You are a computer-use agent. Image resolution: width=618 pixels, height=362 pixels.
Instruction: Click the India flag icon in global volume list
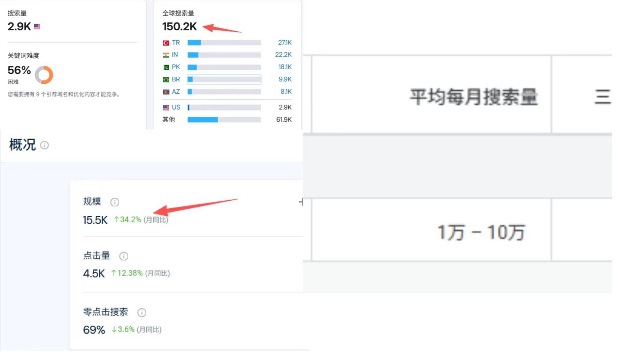(166, 55)
